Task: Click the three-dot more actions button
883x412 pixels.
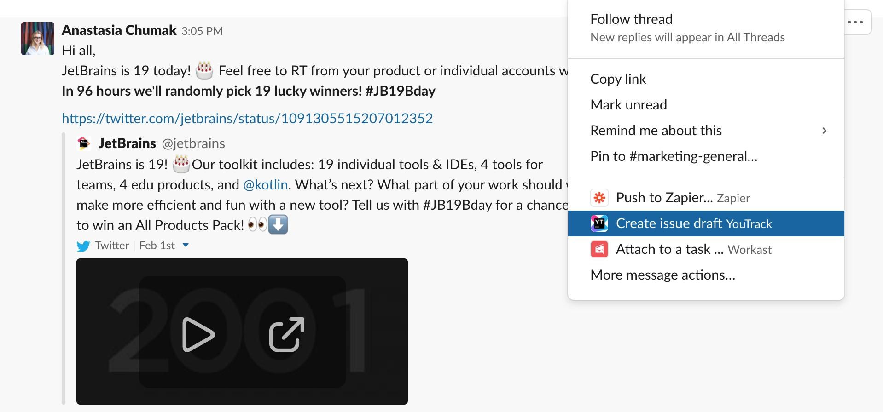Action: tap(856, 22)
